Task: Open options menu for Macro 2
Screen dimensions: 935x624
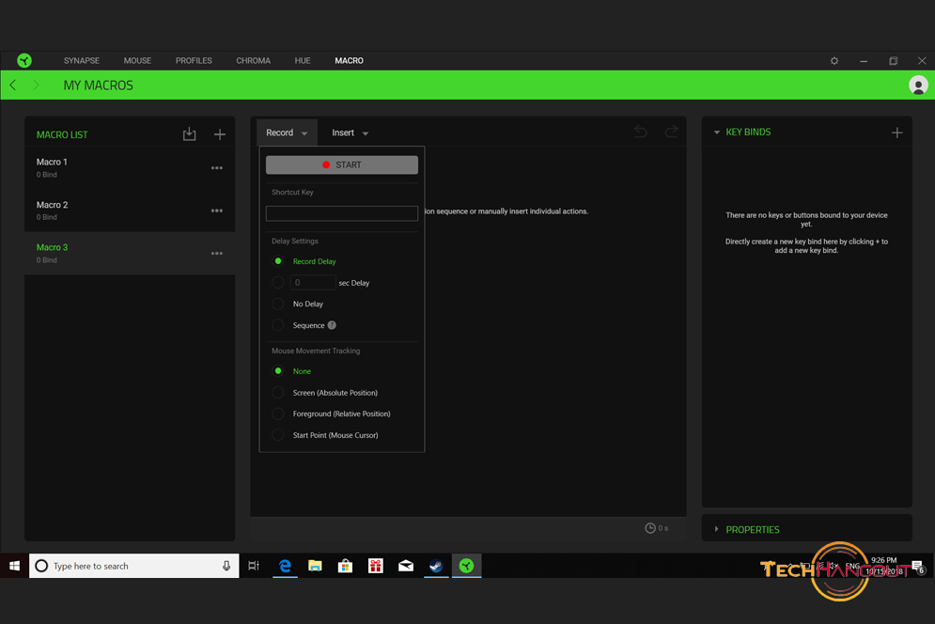Action: [217, 211]
